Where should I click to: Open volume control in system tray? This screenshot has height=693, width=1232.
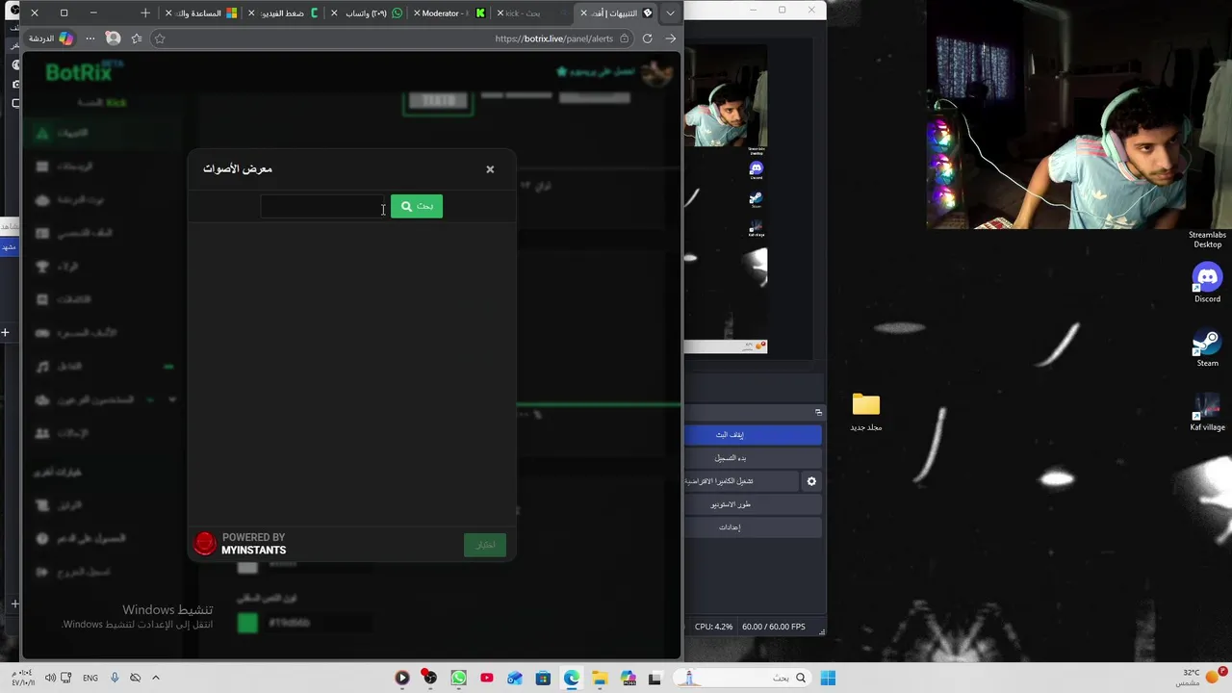pyautogui.click(x=50, y=678)
